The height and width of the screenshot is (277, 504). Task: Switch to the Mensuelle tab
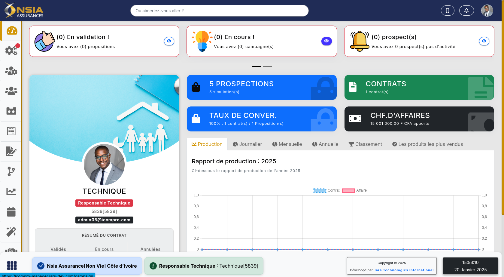(x=287, y=144)
